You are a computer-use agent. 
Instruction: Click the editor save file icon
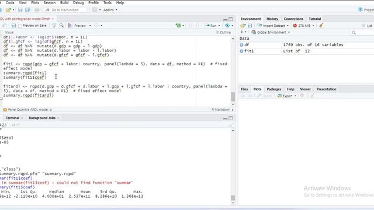click(x=13, y=26)
